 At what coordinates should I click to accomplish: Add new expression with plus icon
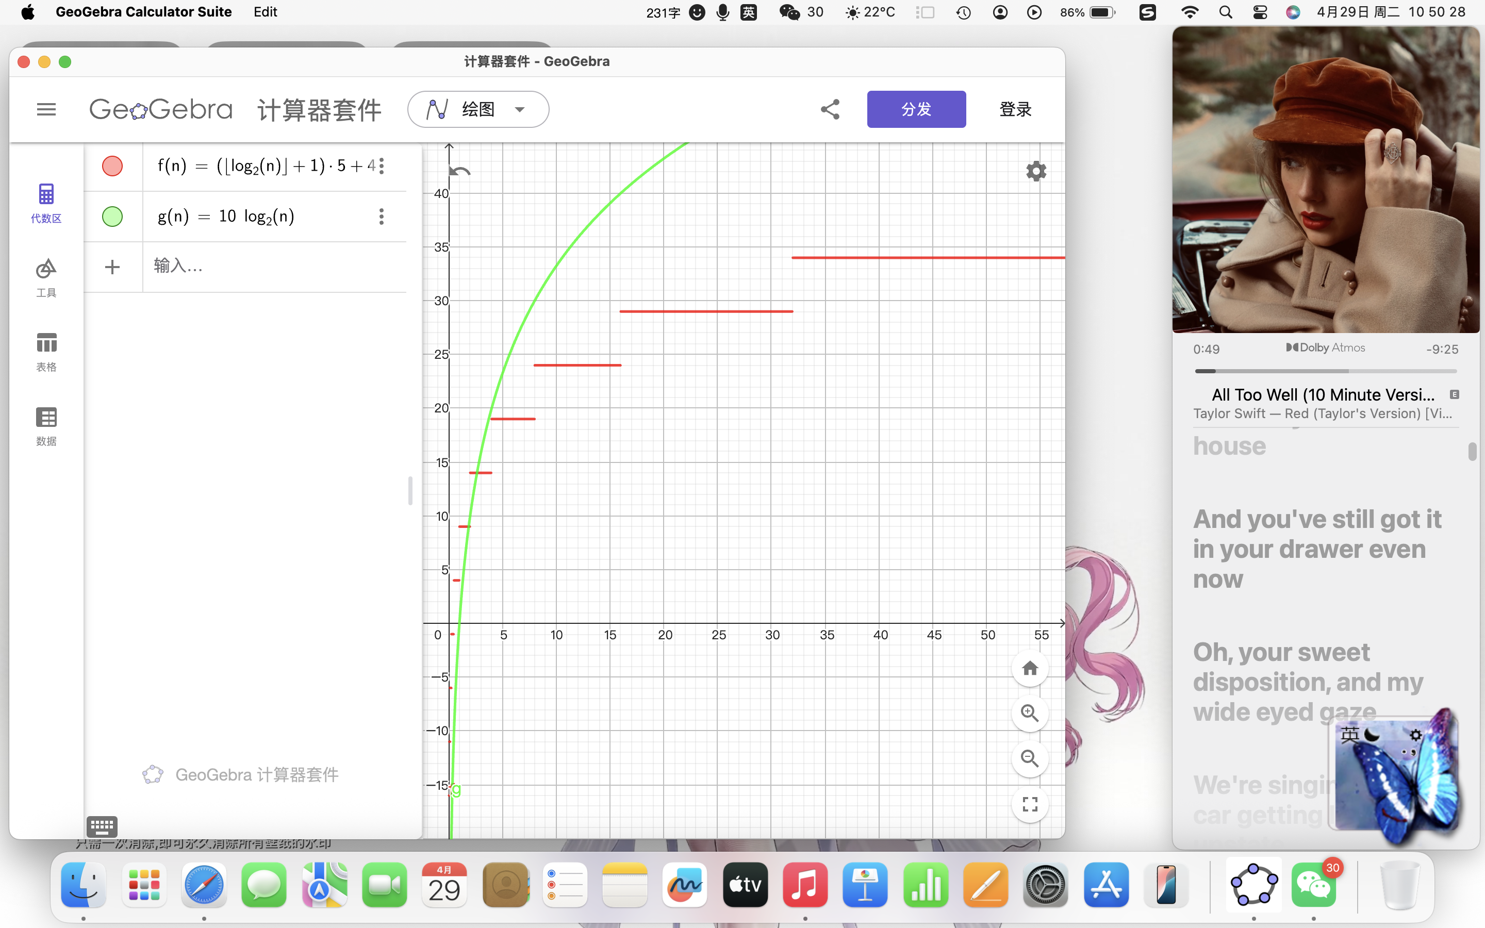[x=112, y=267]
